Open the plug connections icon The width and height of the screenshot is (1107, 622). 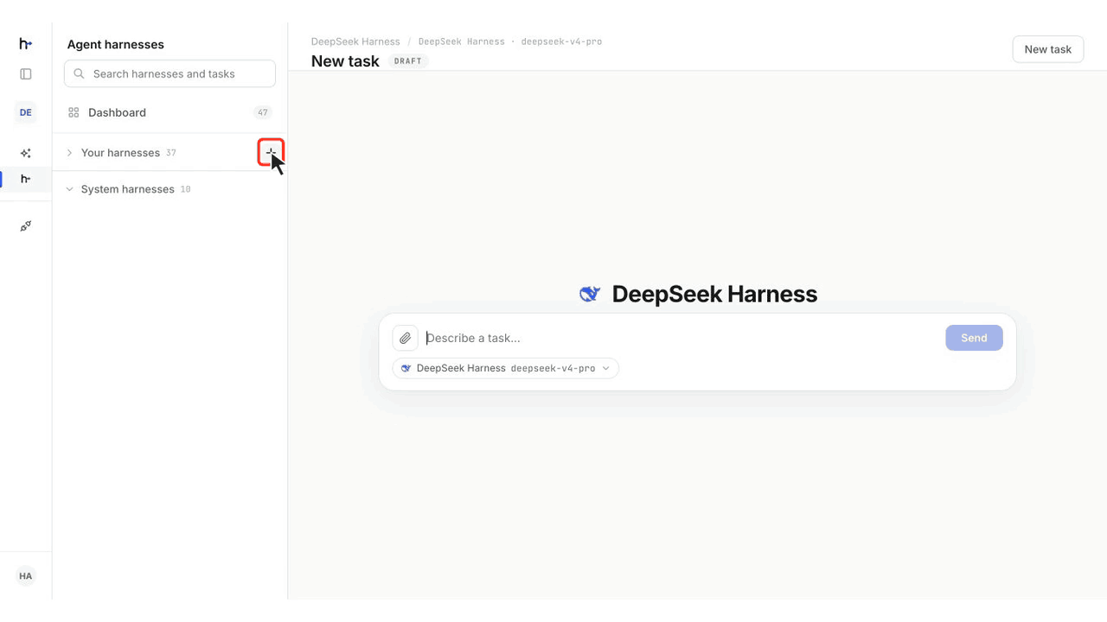tap(26, 226)
